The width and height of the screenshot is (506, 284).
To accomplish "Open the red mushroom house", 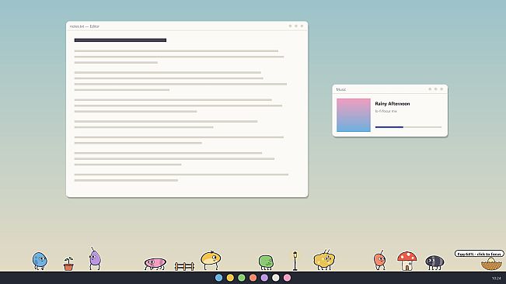I will coord(407,261).
